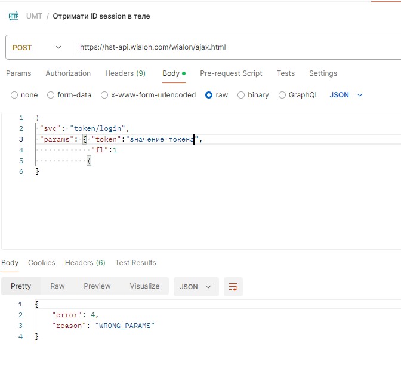
Task: Click the HTTP request icon
Action: coord(13,16)
